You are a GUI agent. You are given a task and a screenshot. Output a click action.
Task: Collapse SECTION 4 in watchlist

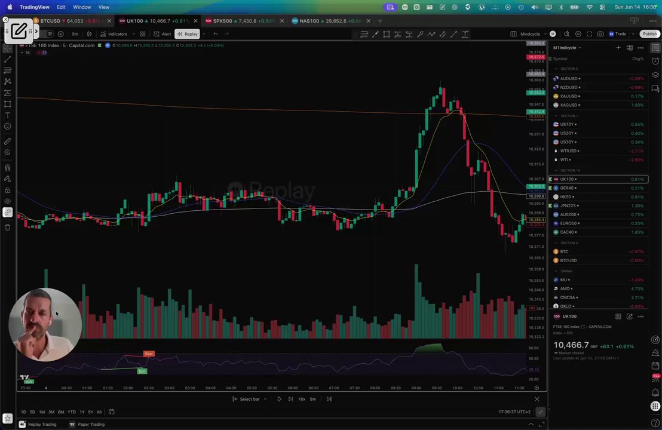click(556, 243)
